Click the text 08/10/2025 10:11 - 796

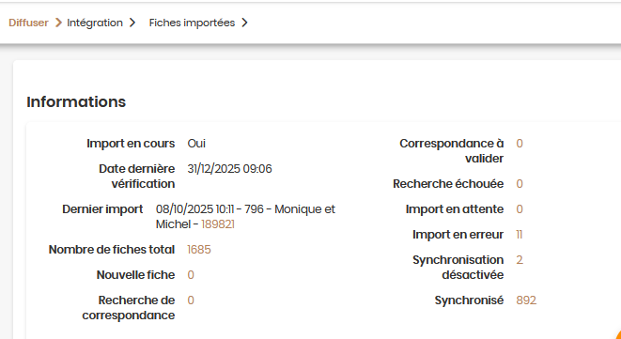click(210, 209)
